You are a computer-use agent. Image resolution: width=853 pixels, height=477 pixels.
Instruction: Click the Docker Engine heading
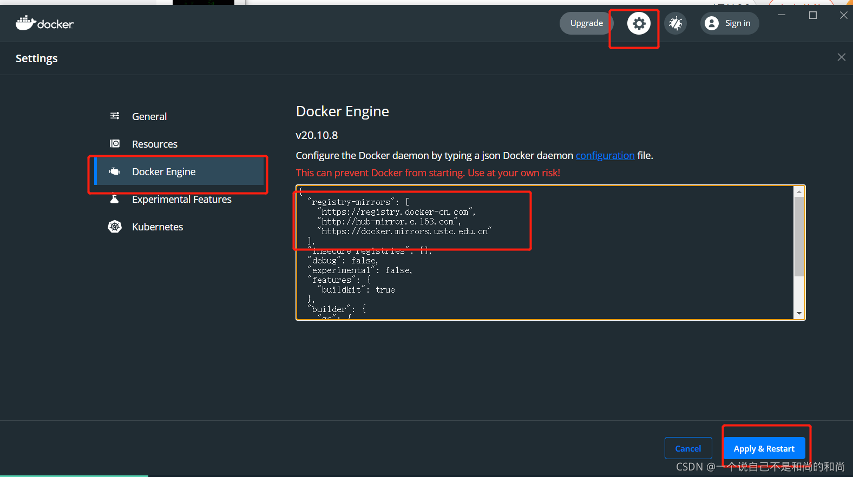pos(342,111)
